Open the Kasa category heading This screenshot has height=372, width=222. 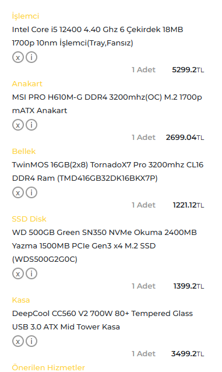pyautogui.click(x=21, y=300)
